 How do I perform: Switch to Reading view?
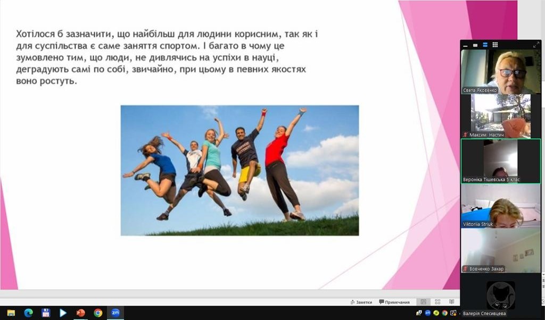click(x=451, y=302)
